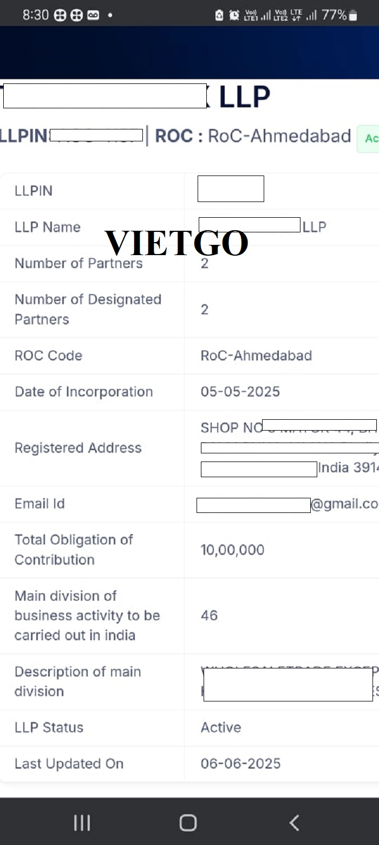Tap the battery icon in status bar
The width and height of the screenshot is (379, 845).
(x=353, y=15)
